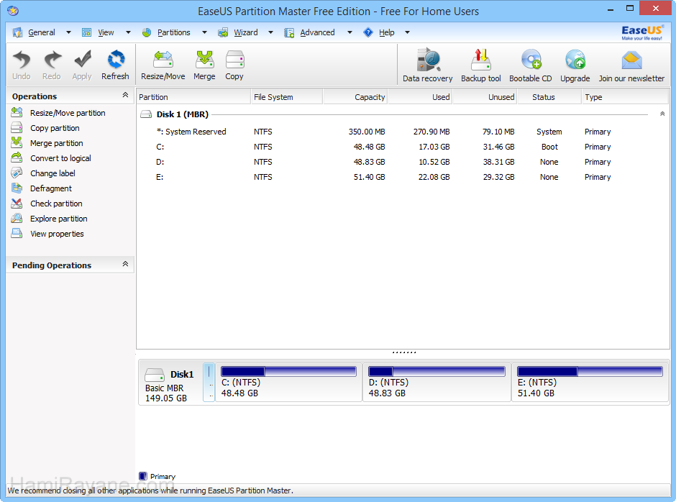Click the Upgrade globe icon
The image size is (676, 502).
575,60
